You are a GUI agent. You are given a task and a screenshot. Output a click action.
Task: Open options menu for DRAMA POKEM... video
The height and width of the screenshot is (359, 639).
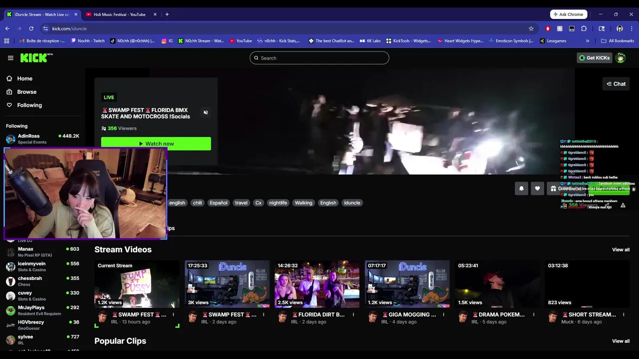pyautogui.click(x=534, y=315)
